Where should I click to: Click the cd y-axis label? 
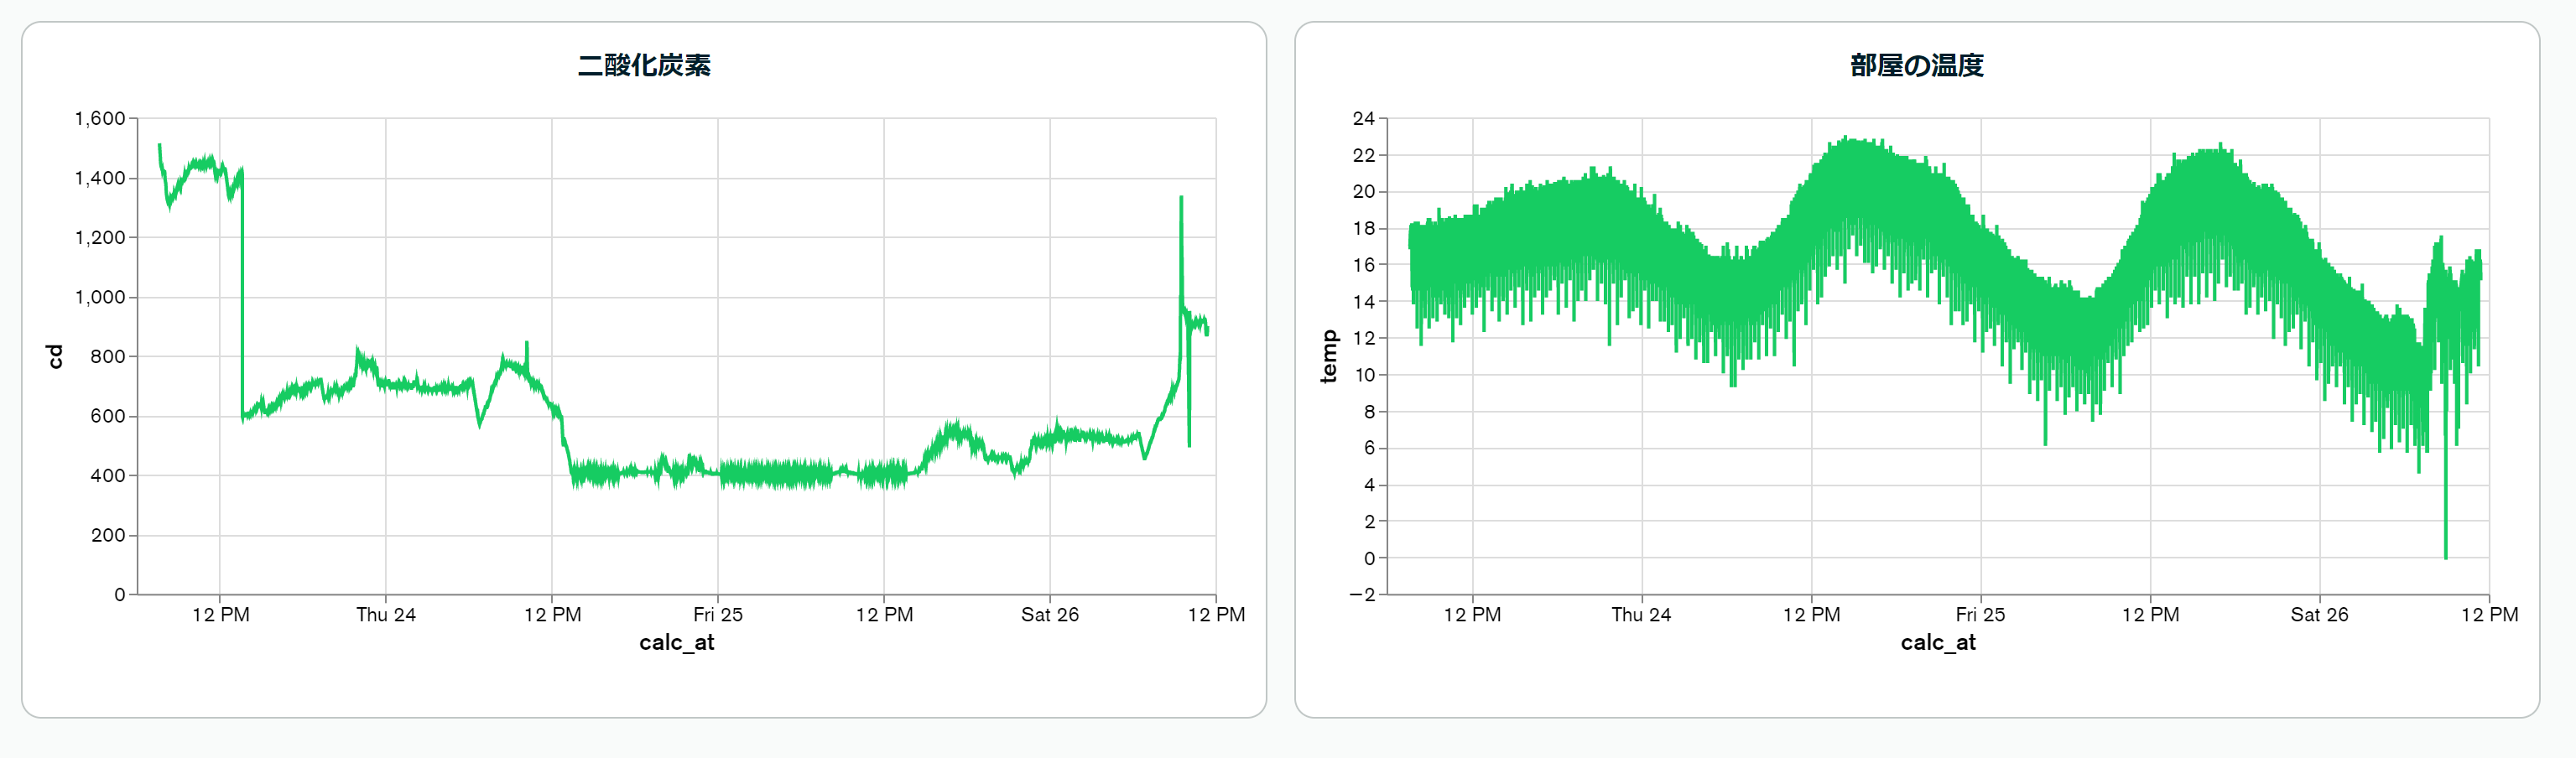coord(55,356)
